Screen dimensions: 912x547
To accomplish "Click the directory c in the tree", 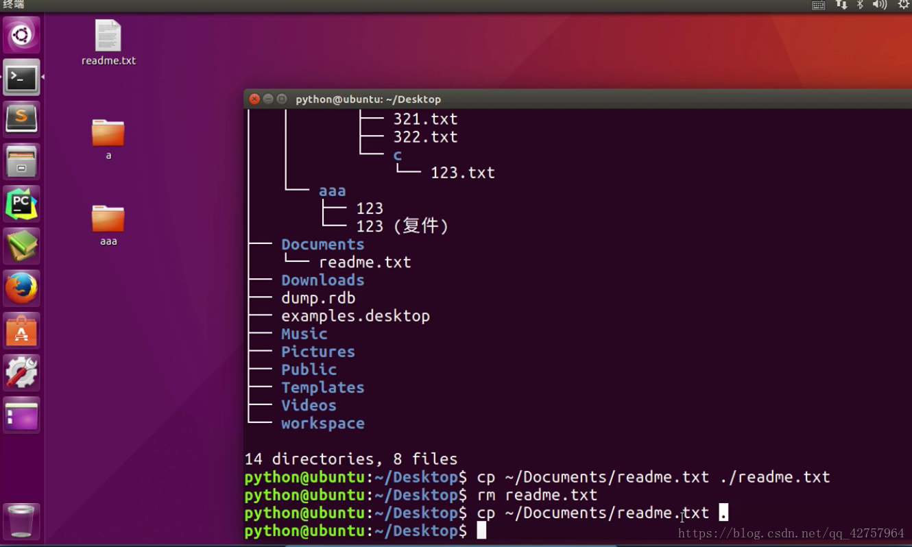I will tap(398, 156).
